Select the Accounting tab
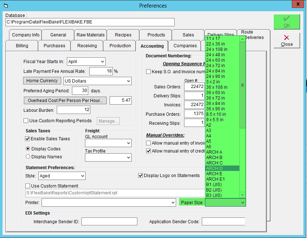Screen dimensions: 307x238 [x=152, y=46]
